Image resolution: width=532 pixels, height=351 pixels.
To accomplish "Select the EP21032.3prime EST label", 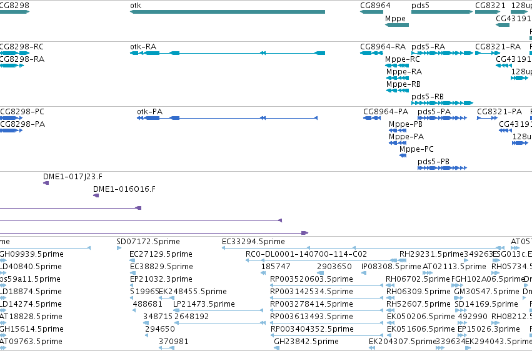I will coord(161,280).
